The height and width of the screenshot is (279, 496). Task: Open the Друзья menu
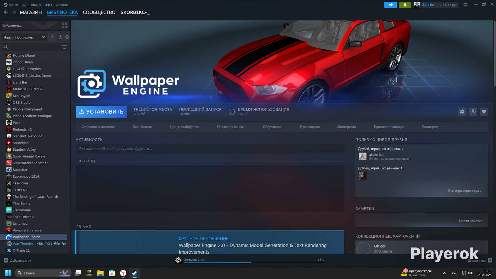click(x=36, y=5)
